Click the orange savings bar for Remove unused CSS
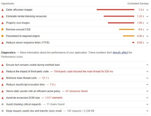This screenshot has width=151, height=116. pos(127,29)
